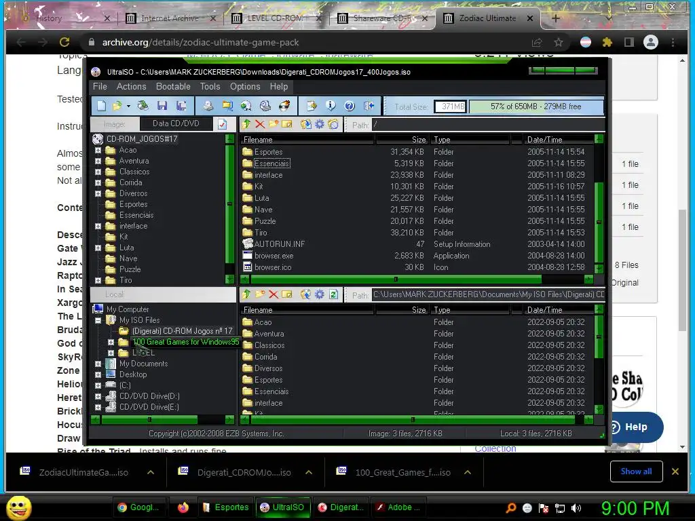Image resolution: width=695 pixels, height=521 pixels.
Task: Click the Make CD/DVD image drive icon
Action: click(208, 106)
